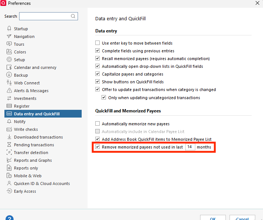This screenshot has height=220, width=263.
Task: Click the search magnifier icon
Action: click(x=73, y=16)
